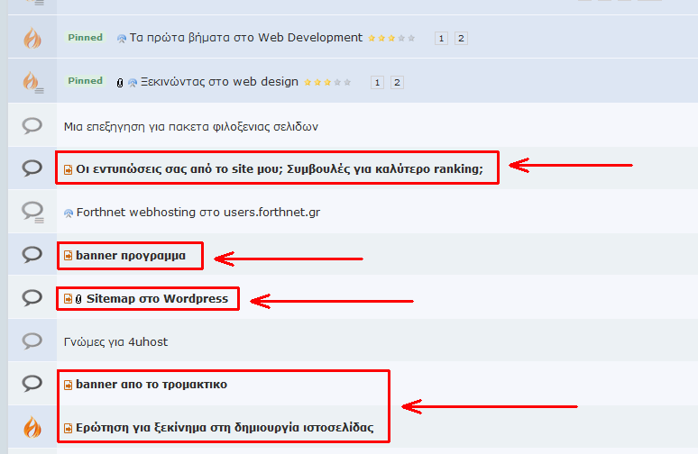Open thread "Γνώμες για 4uhost"
Viewport: 698px width, 454px height.
click(x=115, y=342)
